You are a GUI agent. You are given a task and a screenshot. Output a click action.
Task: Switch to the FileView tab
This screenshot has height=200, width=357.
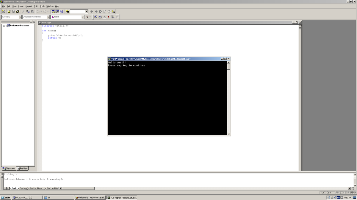(x=22, y=168)
